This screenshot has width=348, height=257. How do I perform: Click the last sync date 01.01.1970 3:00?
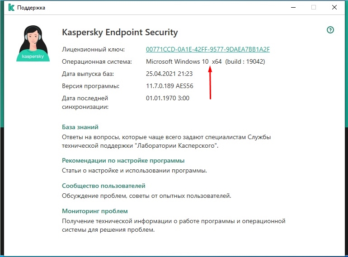point(168,98)
